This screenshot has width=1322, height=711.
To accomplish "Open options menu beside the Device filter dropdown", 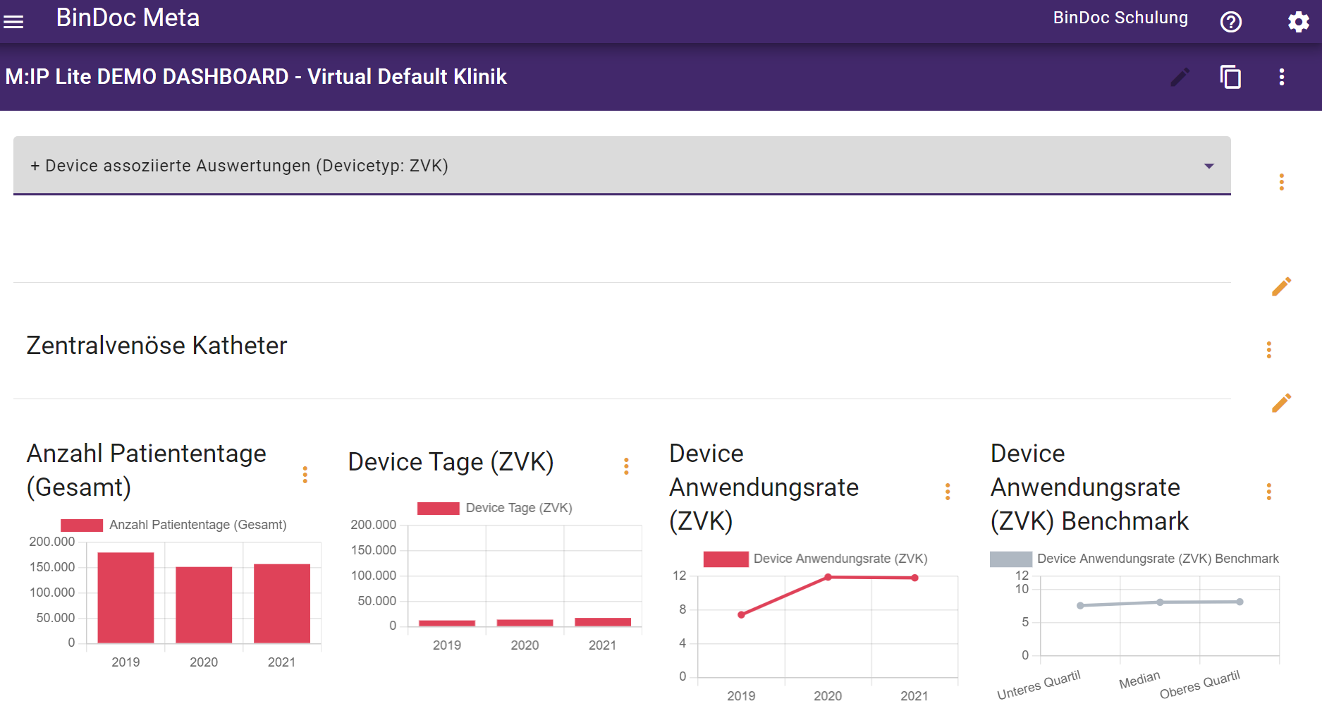I will (1281, 182).
